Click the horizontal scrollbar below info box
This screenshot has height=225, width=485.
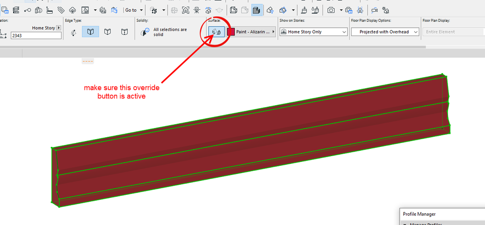coord(213,47)
